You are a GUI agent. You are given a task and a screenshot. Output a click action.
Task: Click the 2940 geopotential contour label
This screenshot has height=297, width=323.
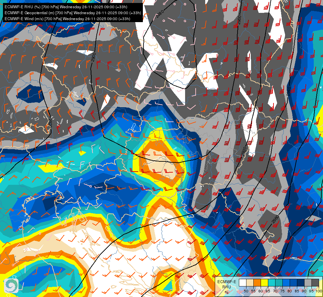(289, 91)
